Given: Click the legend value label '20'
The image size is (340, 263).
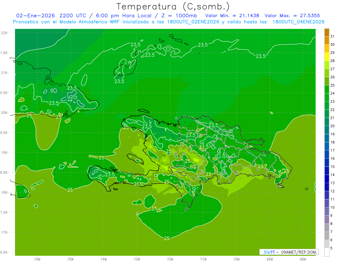Looking at the screenshot, I should (333, 126).
